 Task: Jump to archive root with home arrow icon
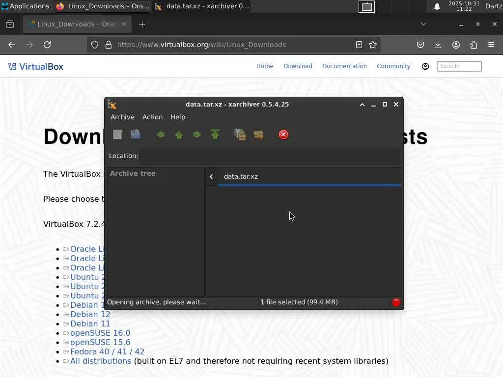[x=215, y=135]
